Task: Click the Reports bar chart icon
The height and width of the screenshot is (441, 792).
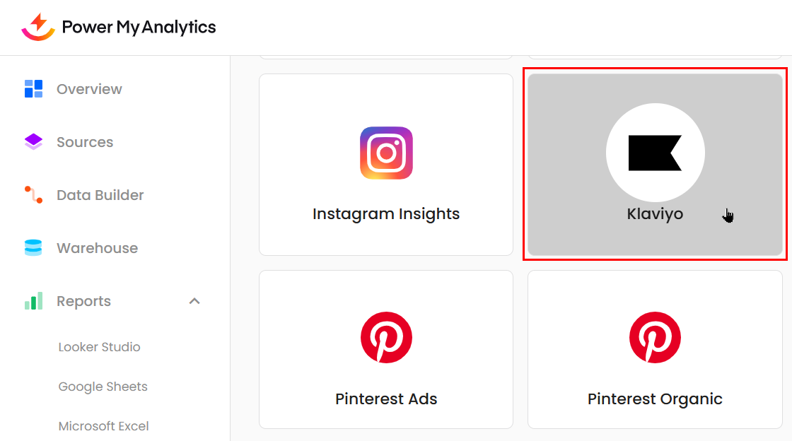Action: coord(33,301)
